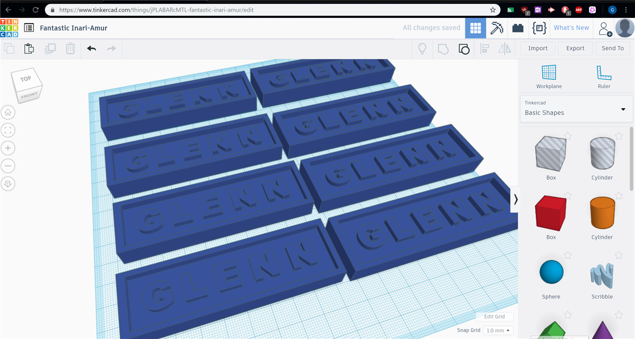635x339 pixels.
Task: Click the All changes saved status text
Action: click(432, 28)
